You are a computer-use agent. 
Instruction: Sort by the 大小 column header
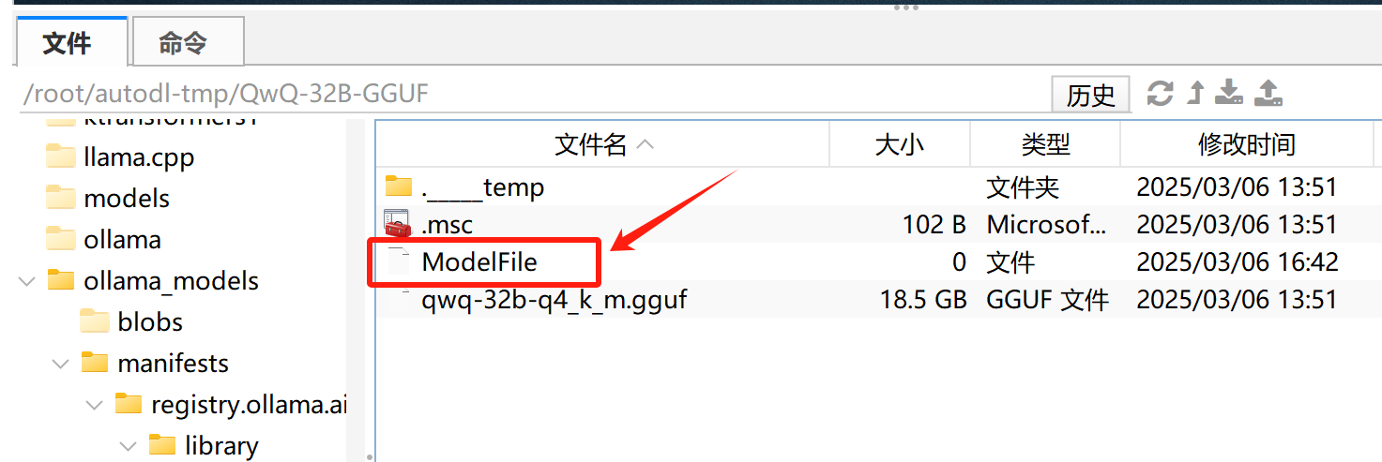tap(900, 144)
